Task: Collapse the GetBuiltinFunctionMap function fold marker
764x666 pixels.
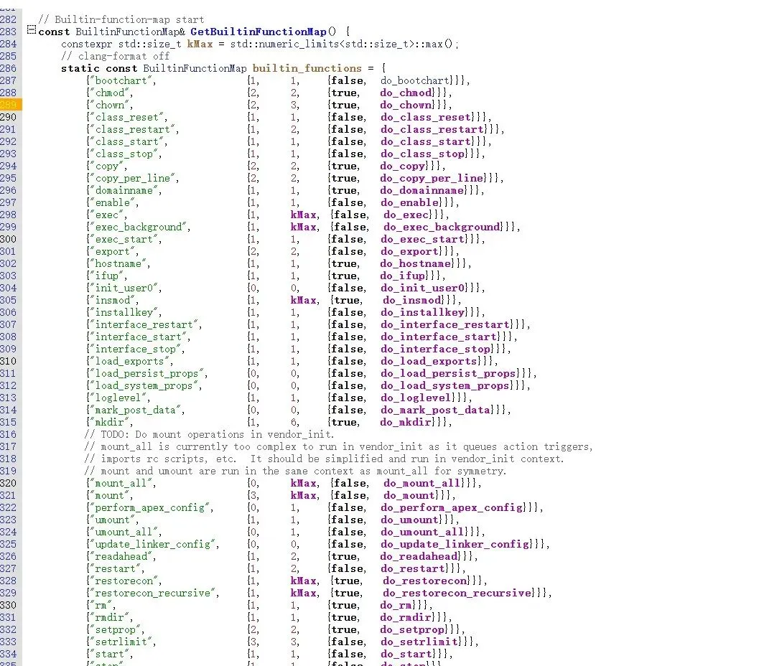Action: 31,31
